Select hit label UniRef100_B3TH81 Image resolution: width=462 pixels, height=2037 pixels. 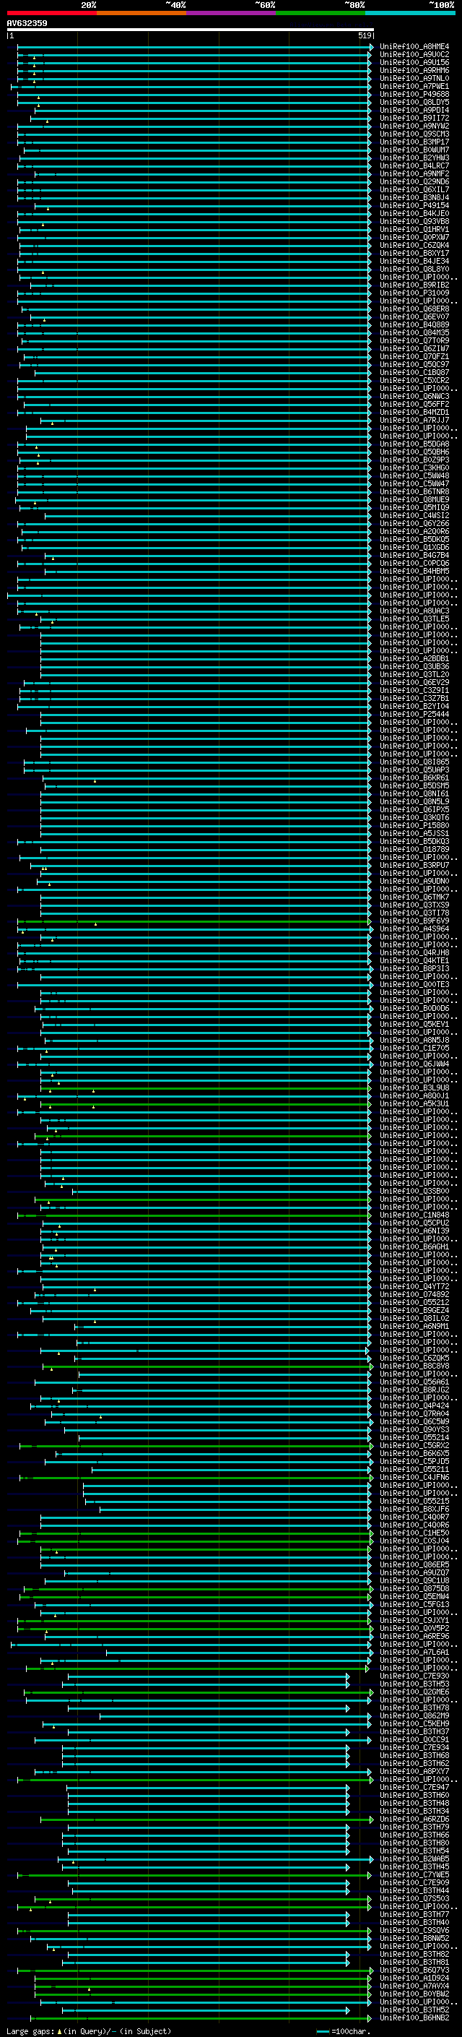coord(414,1962)
